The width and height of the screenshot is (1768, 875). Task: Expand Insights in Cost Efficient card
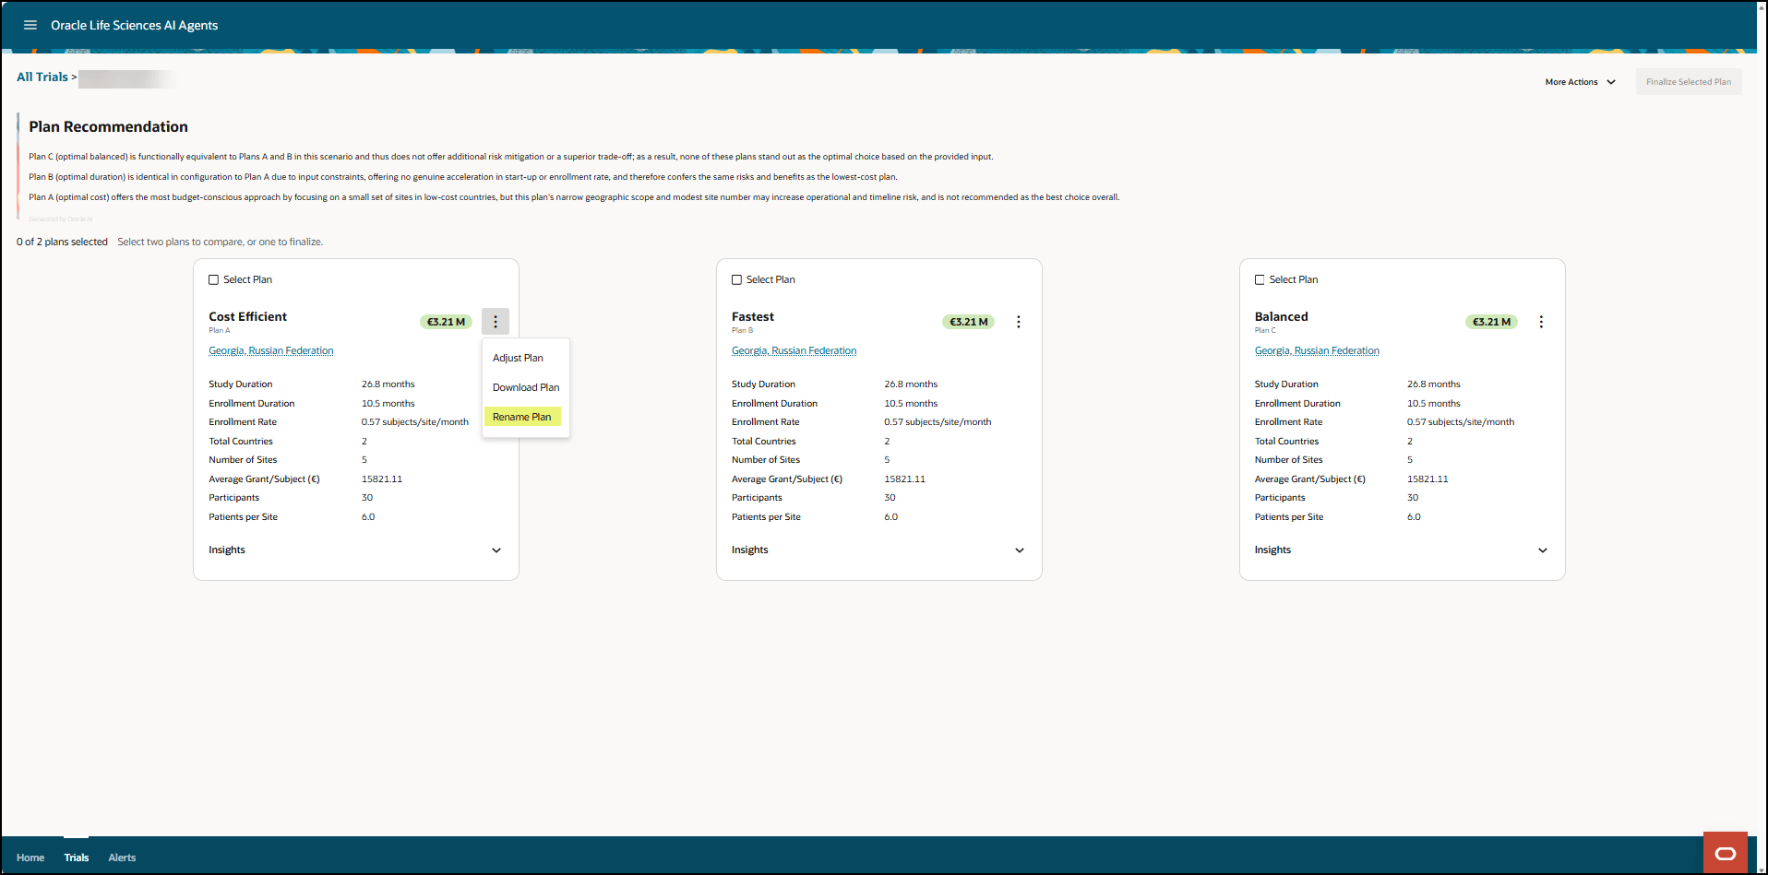pos(496,550)
